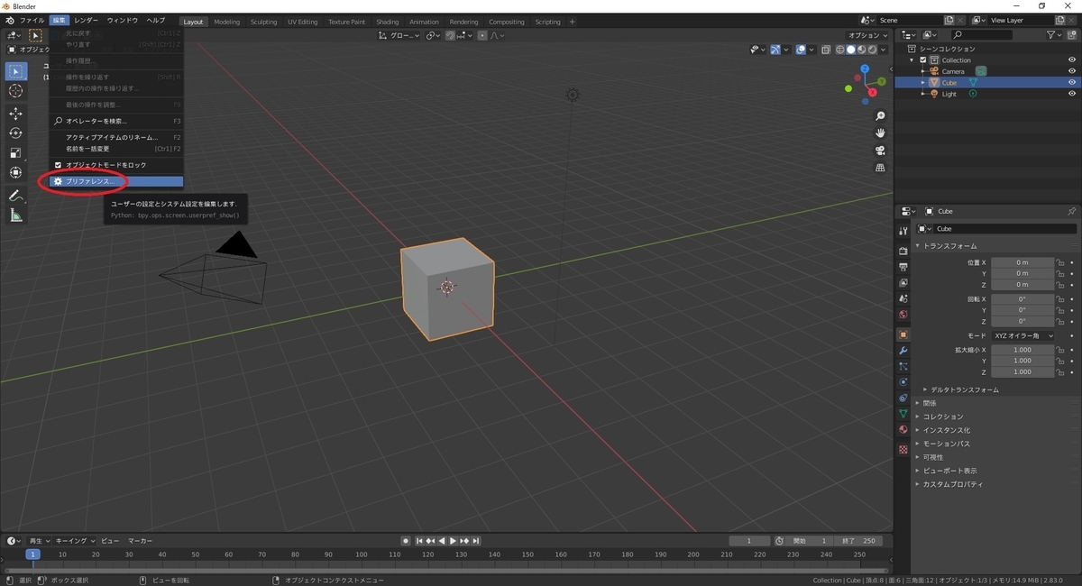Switch to the Modeling workspace tab
The height and width of the screenshot is (586, 1082).
click(x=226, y=22)
